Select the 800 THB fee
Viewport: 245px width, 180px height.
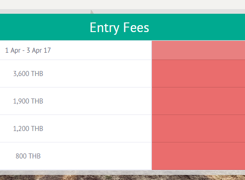coord(28,156)
